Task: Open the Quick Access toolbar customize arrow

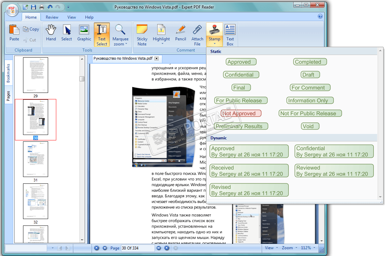Action: coord(68,7)
